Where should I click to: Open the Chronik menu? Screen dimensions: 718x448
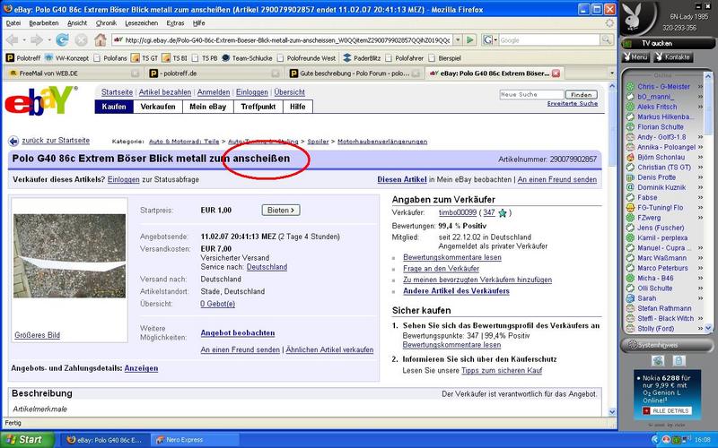click(106, 23)
